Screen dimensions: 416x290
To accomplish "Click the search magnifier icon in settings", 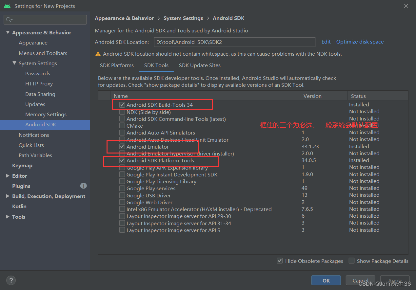I will pyautogui.click(x=9, y=20).
